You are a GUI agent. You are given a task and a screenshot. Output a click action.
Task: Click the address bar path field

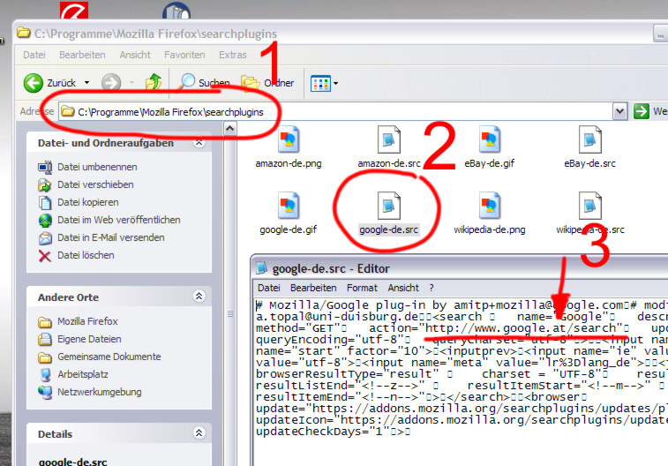point(335,111)
